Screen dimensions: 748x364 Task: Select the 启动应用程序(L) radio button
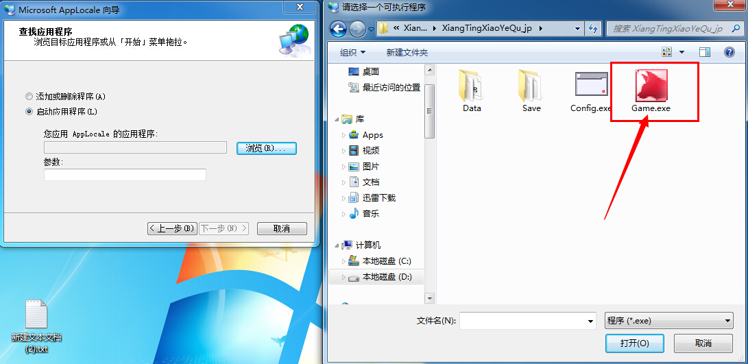click(x=29, y=112)
